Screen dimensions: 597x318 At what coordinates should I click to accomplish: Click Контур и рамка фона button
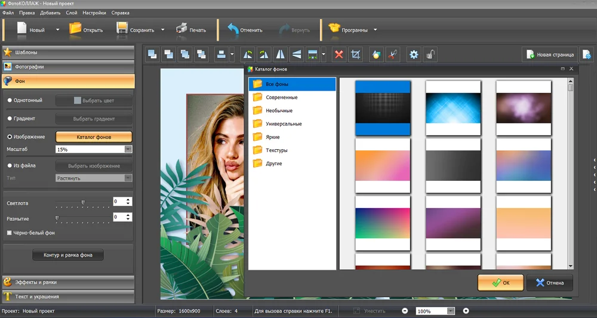point(68,255)
